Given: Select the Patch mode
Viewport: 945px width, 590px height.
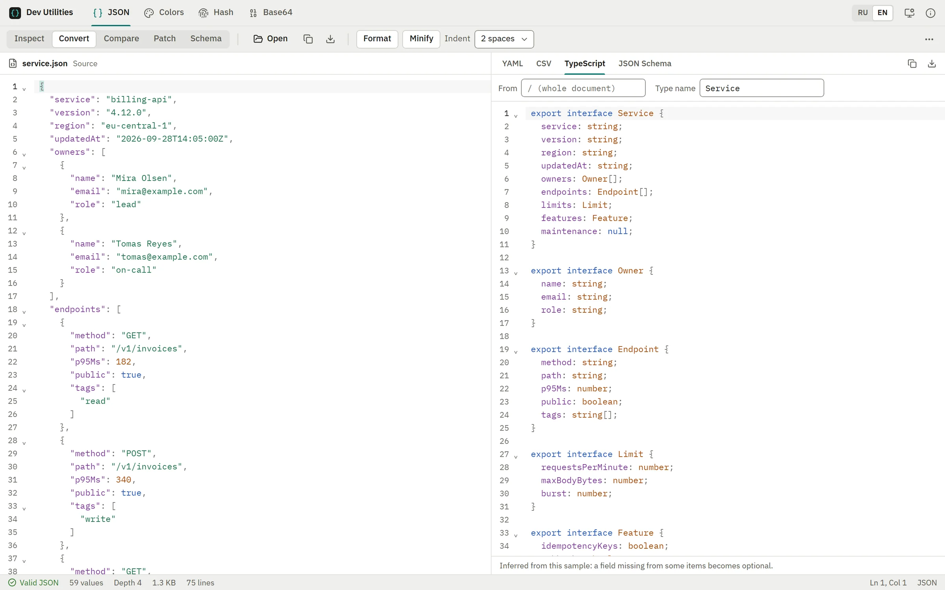Looking at the screenshot, I should tap(165, 39).
